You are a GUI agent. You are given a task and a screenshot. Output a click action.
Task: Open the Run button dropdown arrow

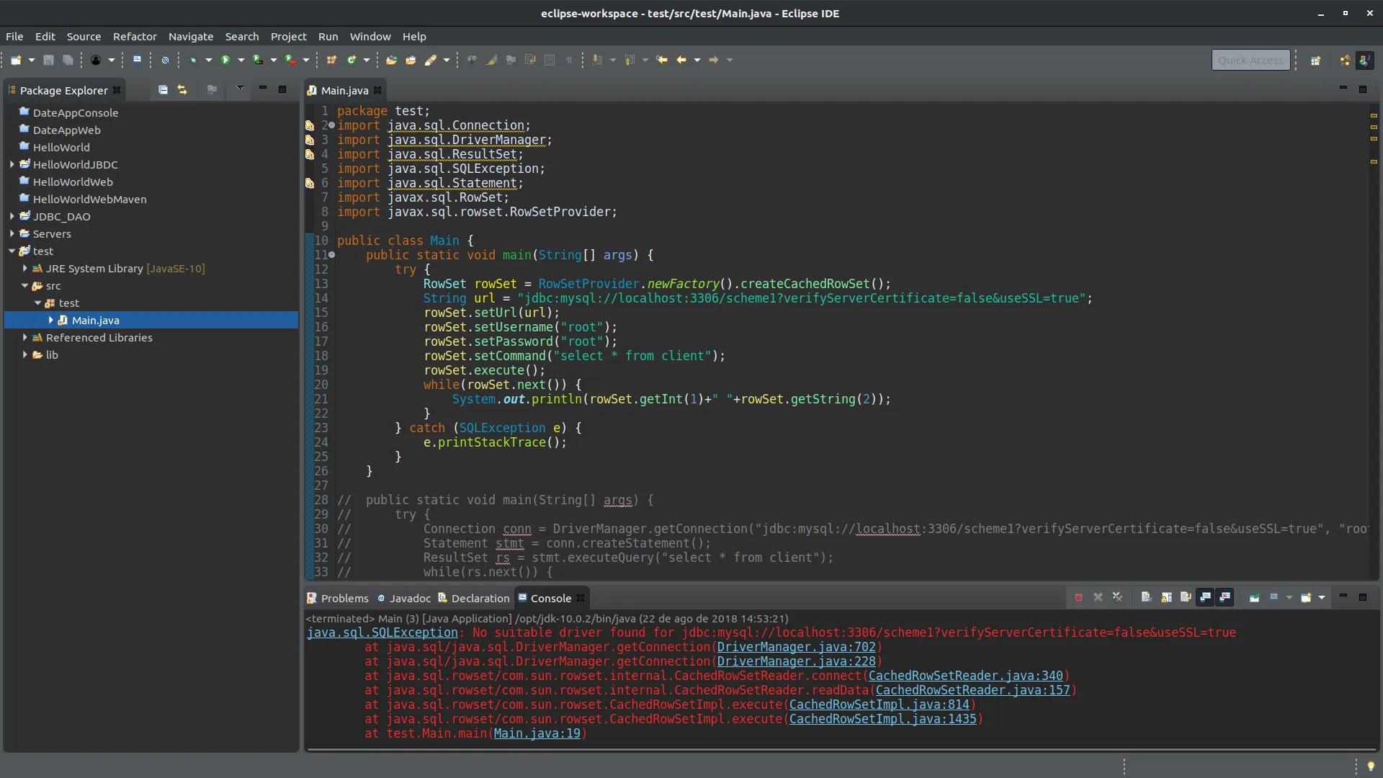pos(241,60)
